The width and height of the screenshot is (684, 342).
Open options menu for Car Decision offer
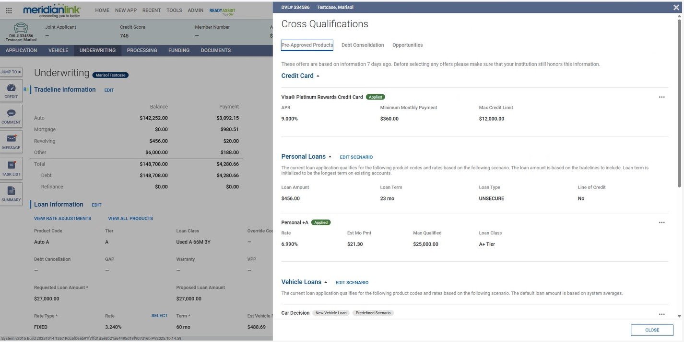pyautogui.click(x=661, y=314)
